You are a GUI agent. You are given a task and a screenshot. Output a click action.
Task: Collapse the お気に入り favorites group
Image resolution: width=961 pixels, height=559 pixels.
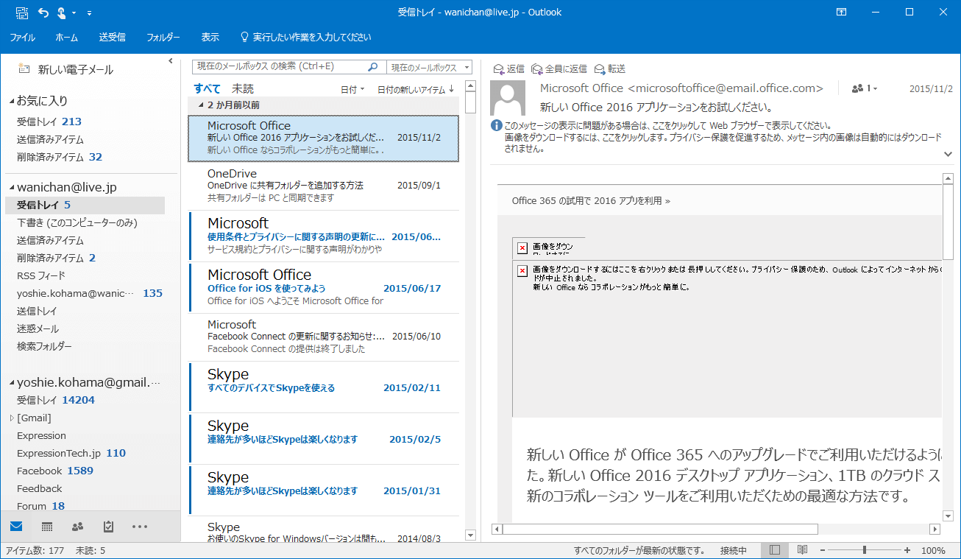(11, 101)
